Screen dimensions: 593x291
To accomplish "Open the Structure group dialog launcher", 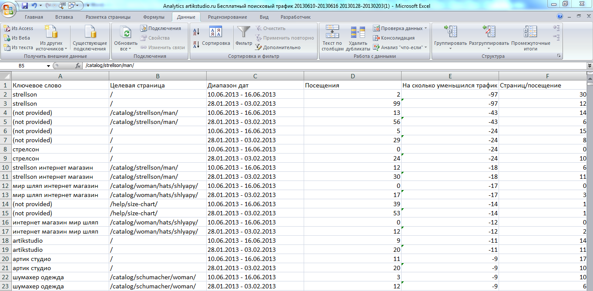I will (559, 56).
